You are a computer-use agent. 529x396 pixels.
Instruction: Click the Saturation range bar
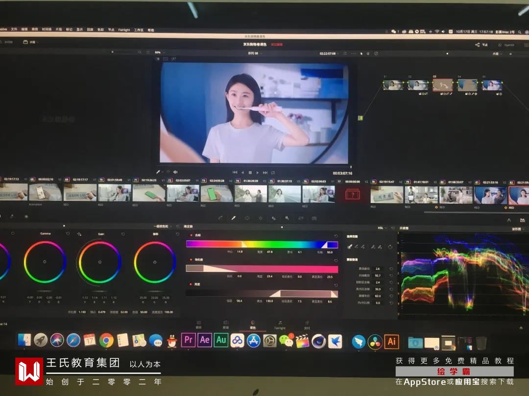pos(262,269)
